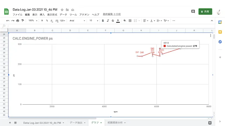Open Google Calendar side panel
225x126 pixels.
click(220, 22)
